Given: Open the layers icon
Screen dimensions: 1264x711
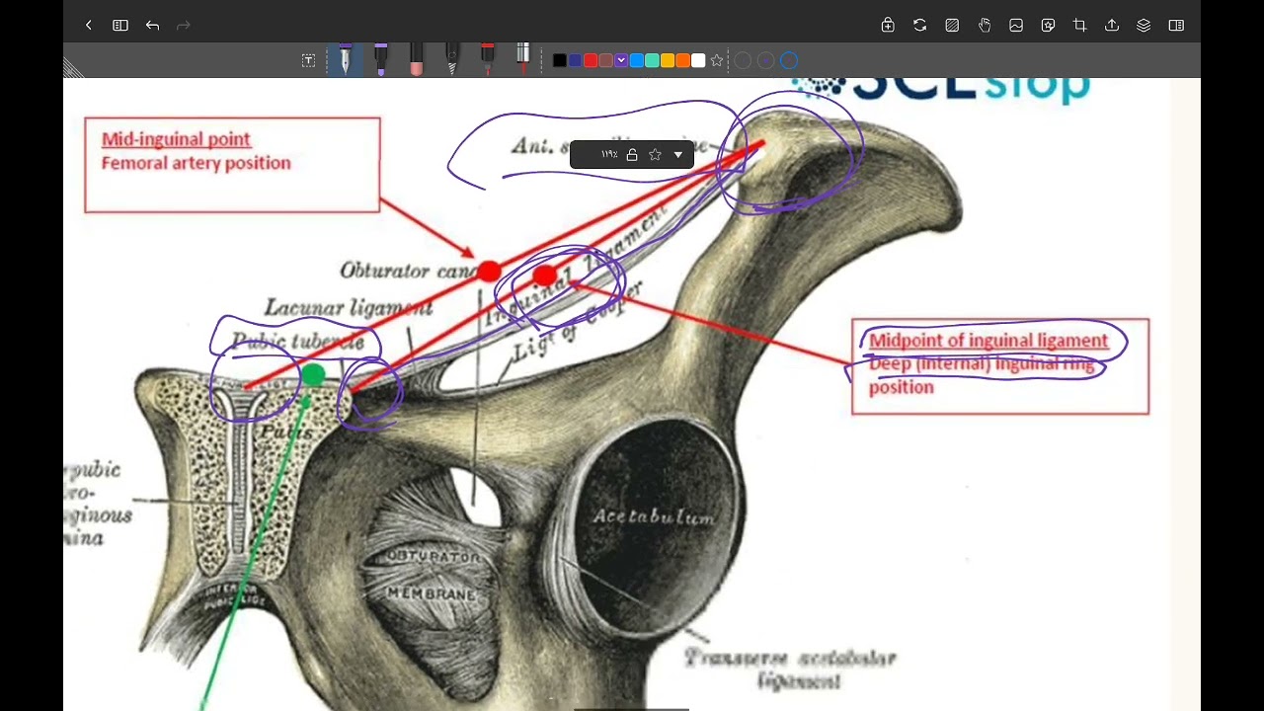Looking at the screenshot, I should (x=1144, y=26).
